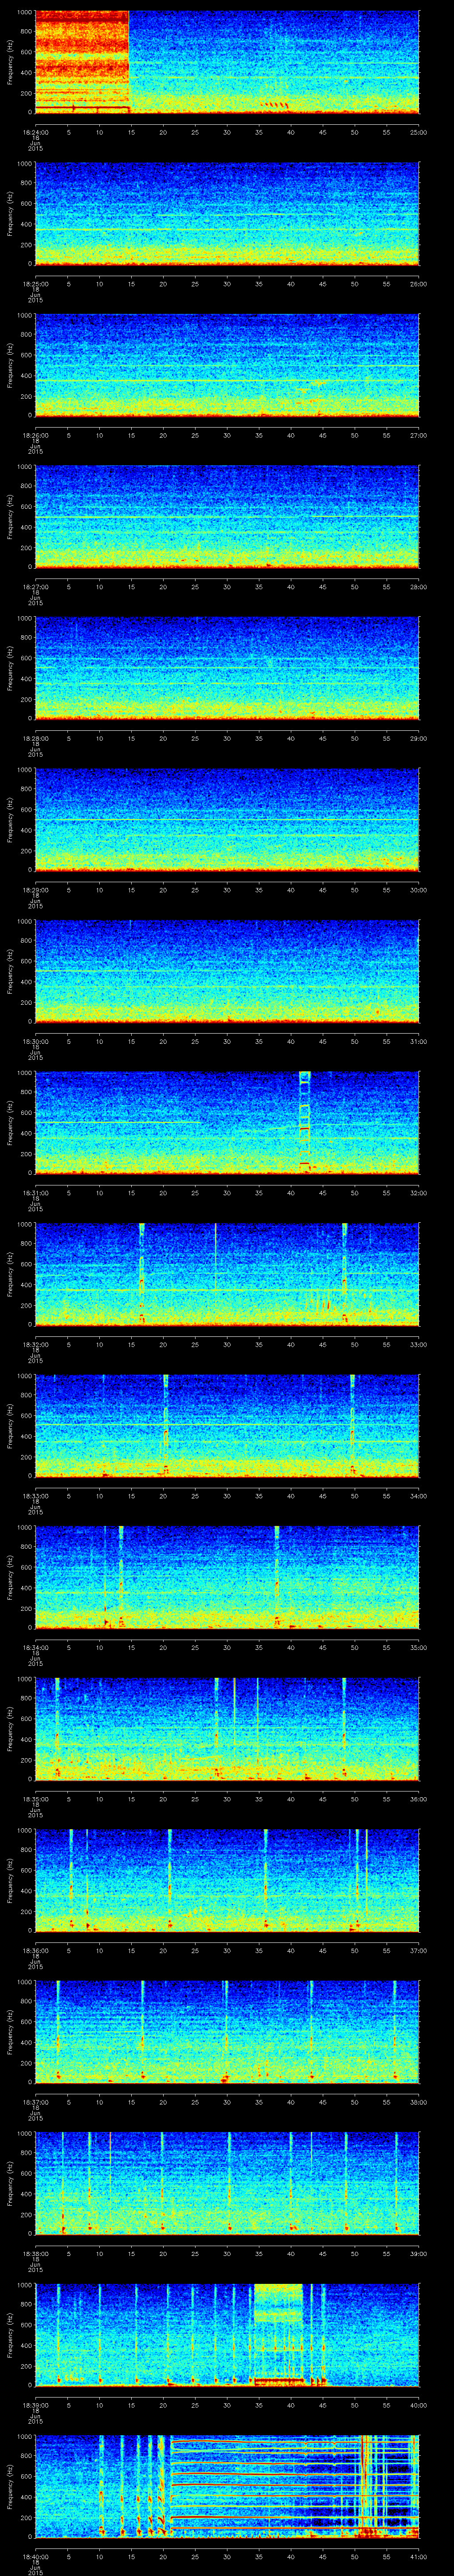Select the spectrogram panel starting at 18:30:00

(x=227, y=971)
